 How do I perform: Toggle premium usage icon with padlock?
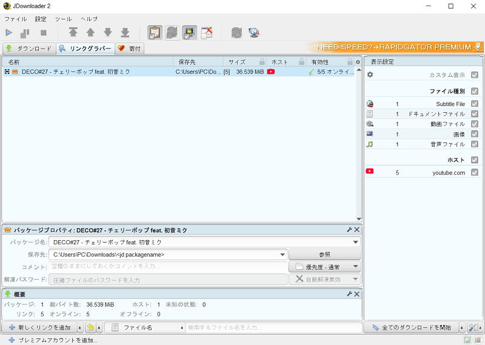click(x=189, y=33)
